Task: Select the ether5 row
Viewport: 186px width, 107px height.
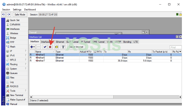Action: [x=105, y=55]
